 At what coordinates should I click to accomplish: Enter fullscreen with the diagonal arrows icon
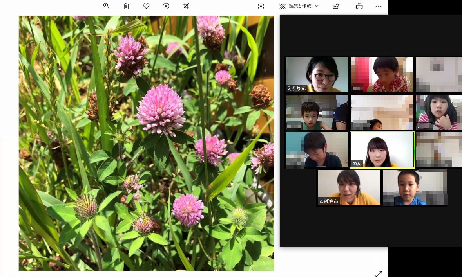379,273
